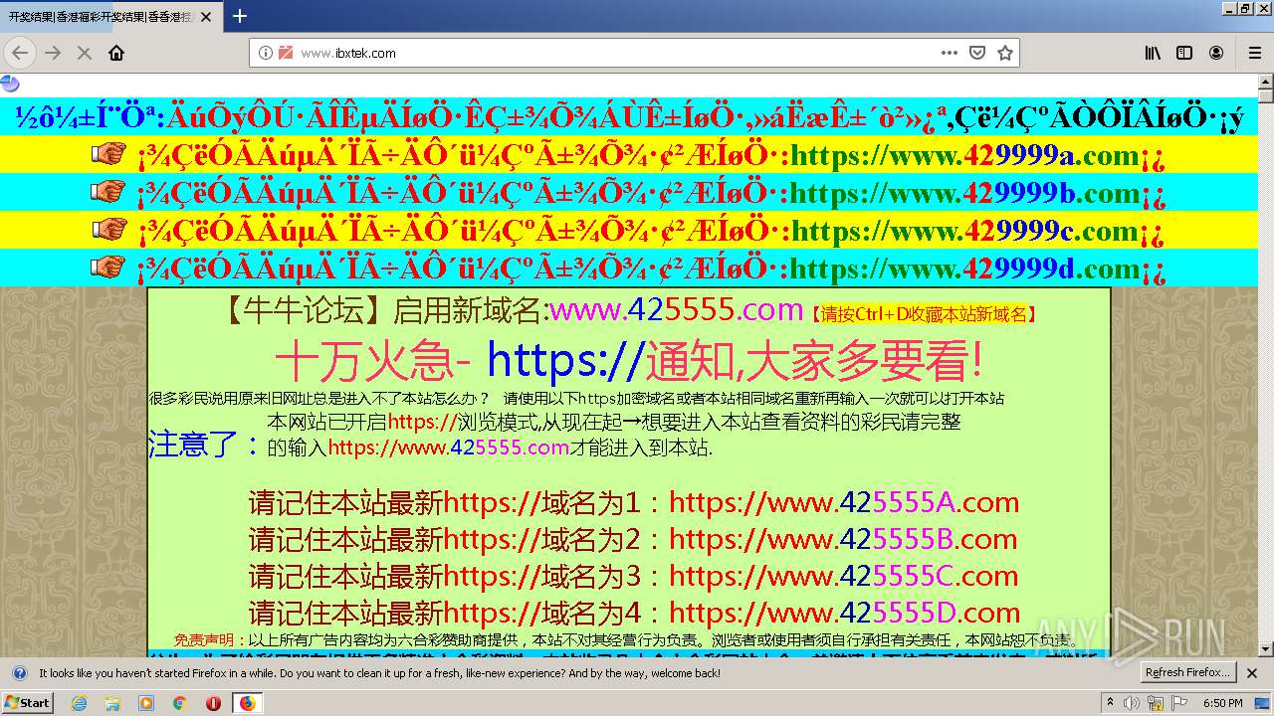The height and width of the screenshot is (716, 1274).
Task: Open the Firefox account menu
Action: point(1216,53)
